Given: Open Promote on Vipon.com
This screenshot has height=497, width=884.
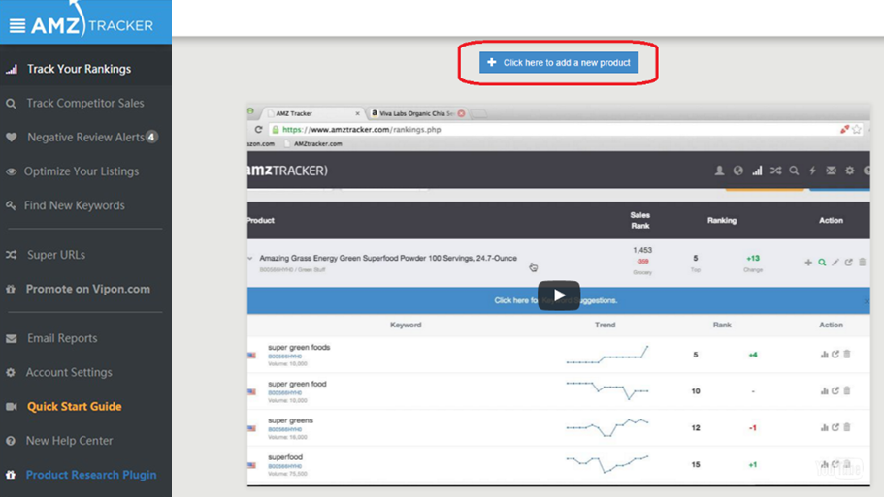Looking at the screenshot, I should tap(88, 289).
